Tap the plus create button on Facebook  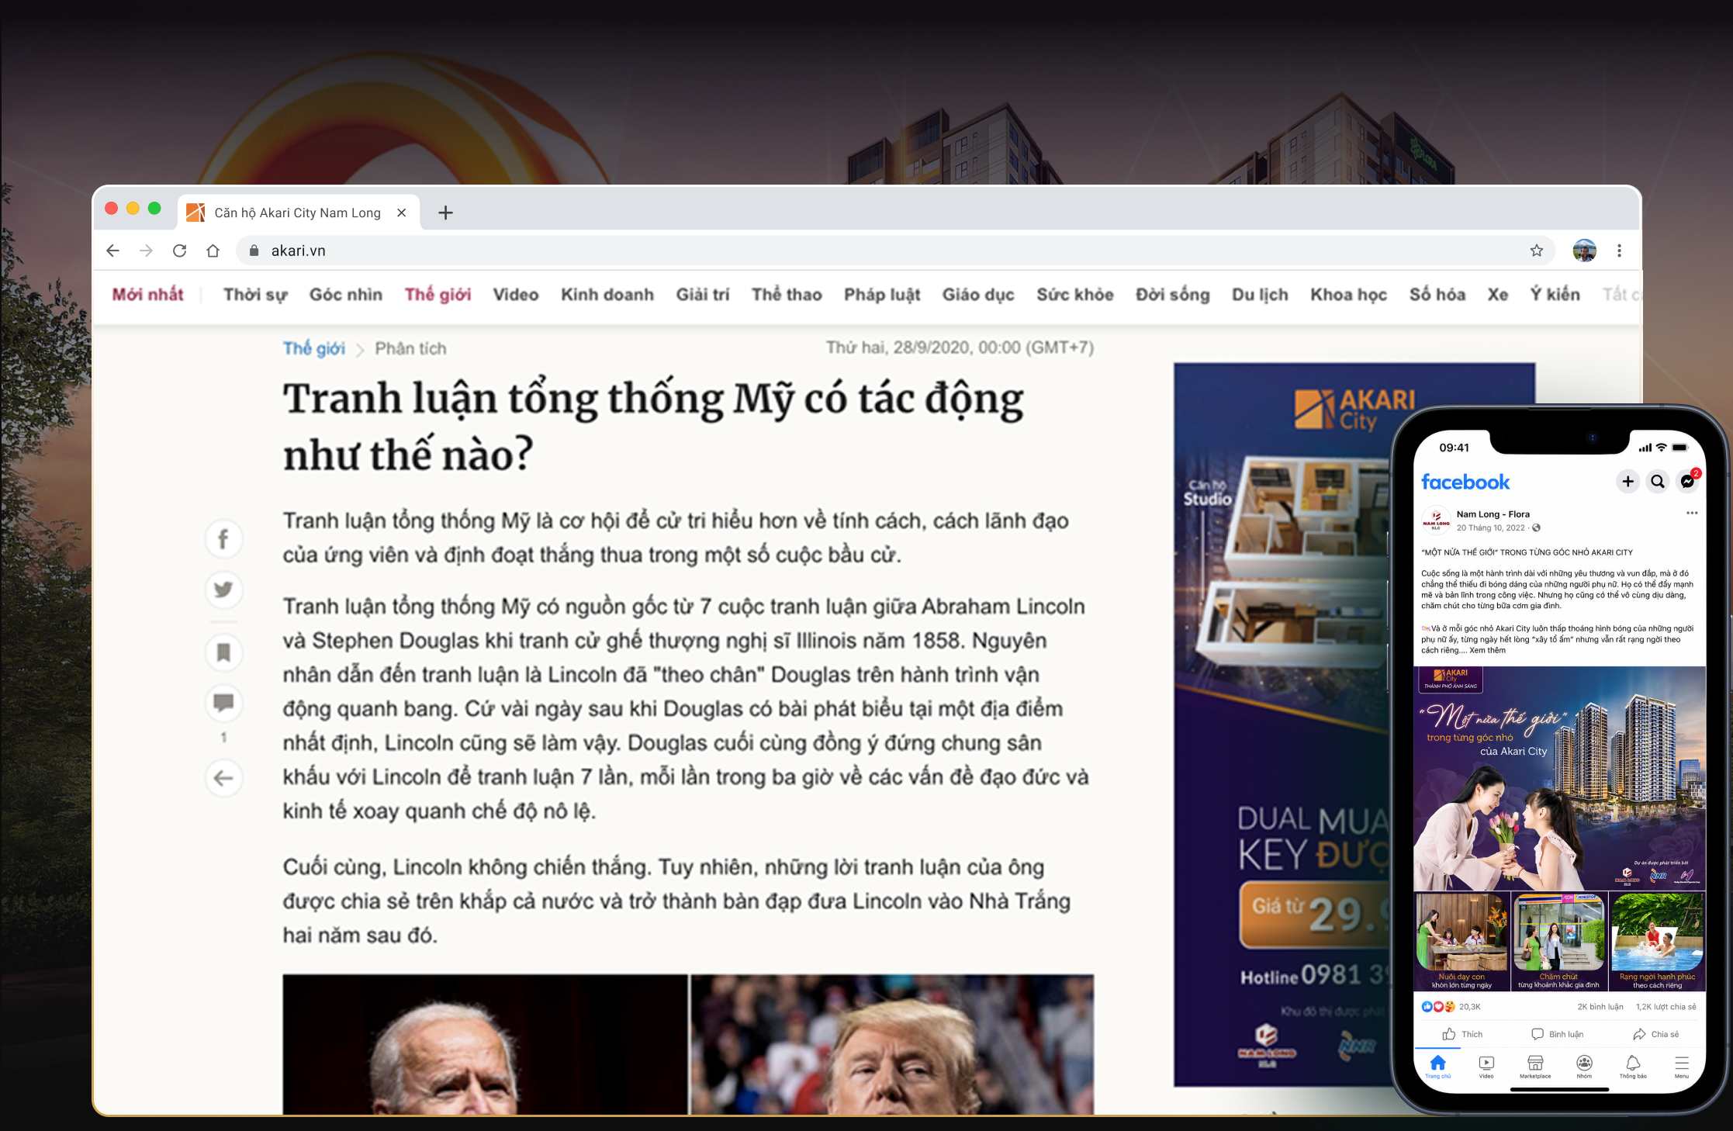pos(1627,482)
